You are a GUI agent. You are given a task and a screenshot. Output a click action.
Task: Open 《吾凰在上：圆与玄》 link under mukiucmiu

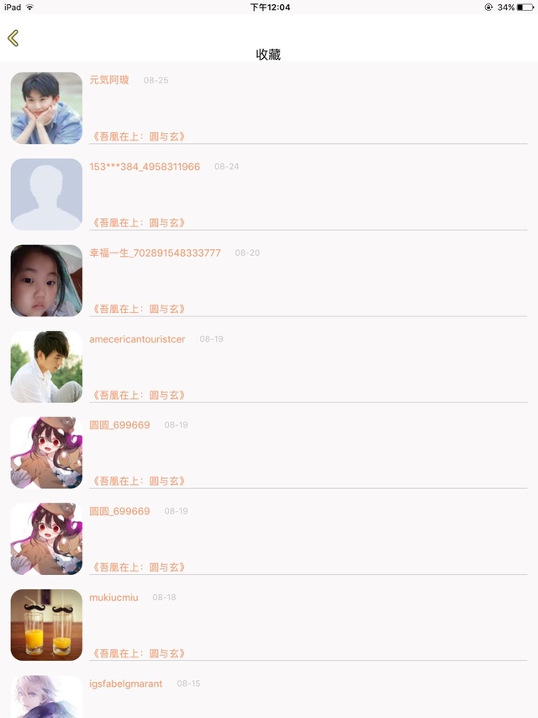[139, 653]
